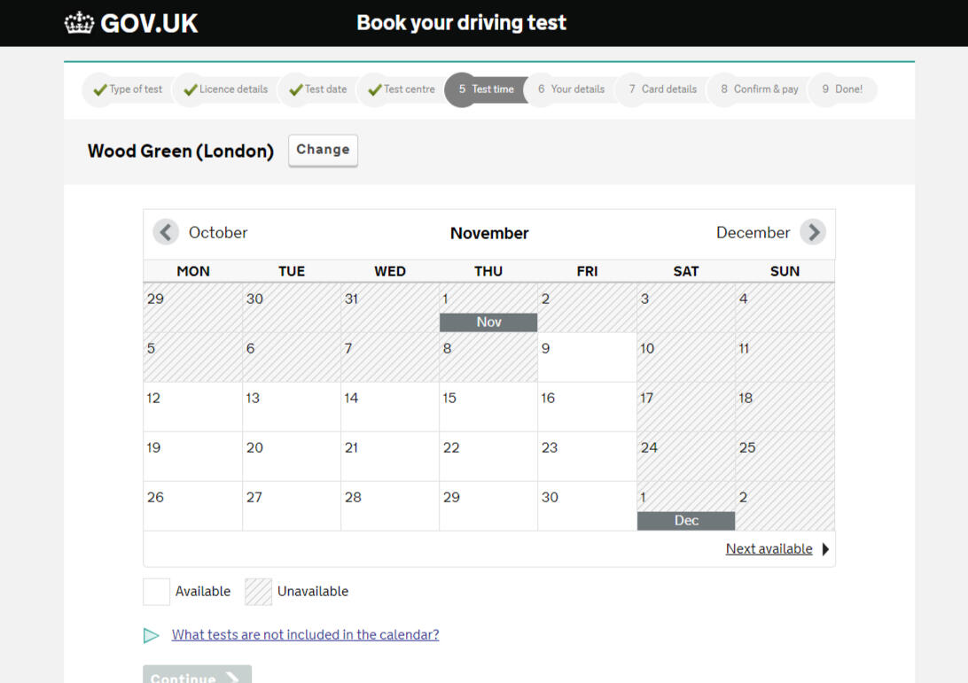This screenshot has width=968, height=683.
Task: Click the checkmark beside Test centre
Action: tap(375, 89)
